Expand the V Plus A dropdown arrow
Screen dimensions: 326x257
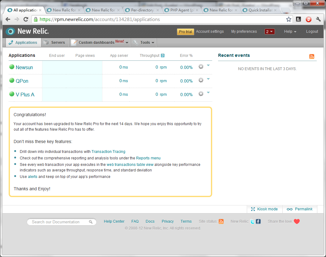[x=208, y=92]
